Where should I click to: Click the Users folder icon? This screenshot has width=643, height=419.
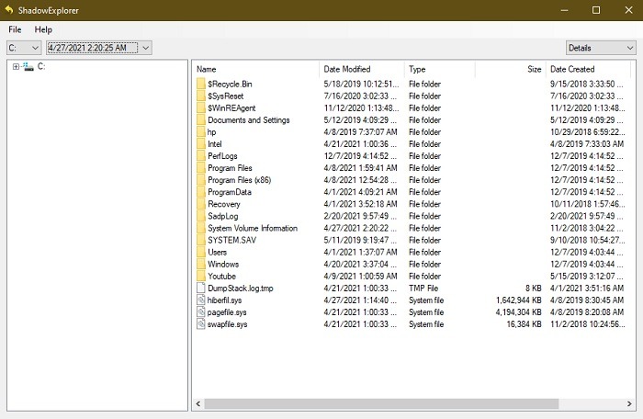(x=201, y=252)
